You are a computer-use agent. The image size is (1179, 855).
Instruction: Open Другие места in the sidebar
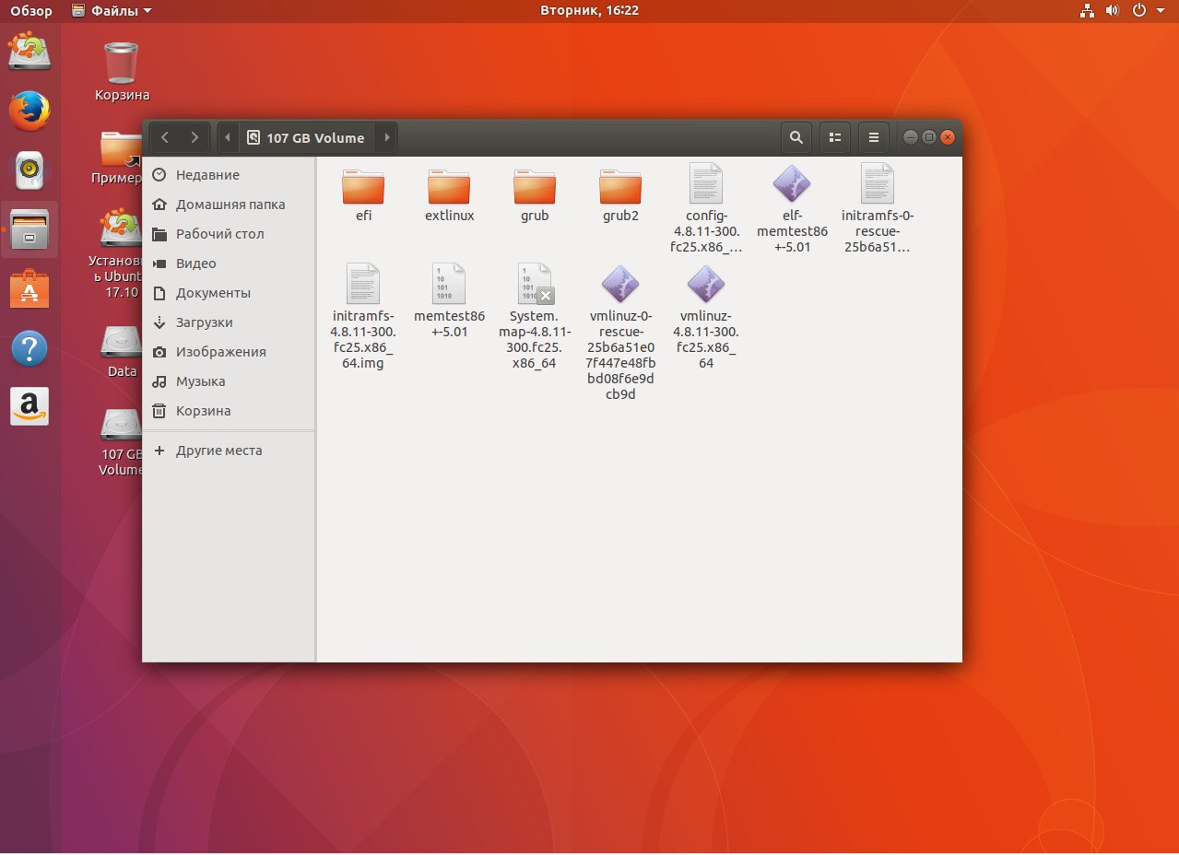coord(218,451)
